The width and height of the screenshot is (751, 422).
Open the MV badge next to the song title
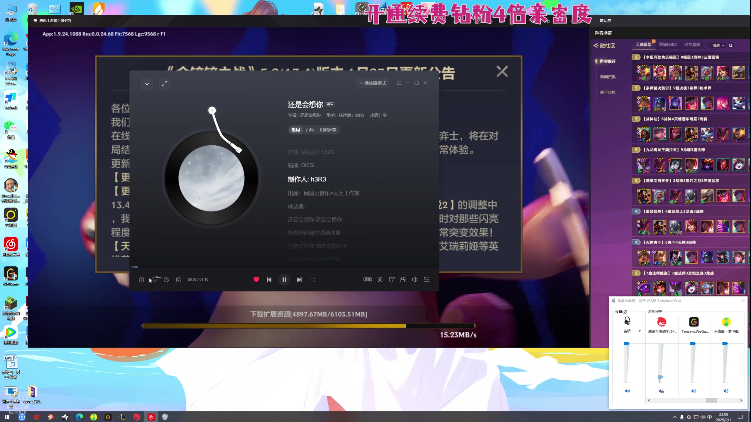tap(330, 105)
